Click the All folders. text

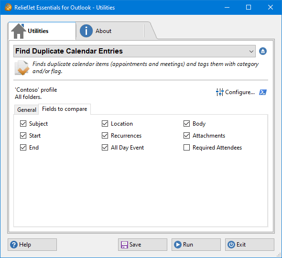[x=28, y=97]
